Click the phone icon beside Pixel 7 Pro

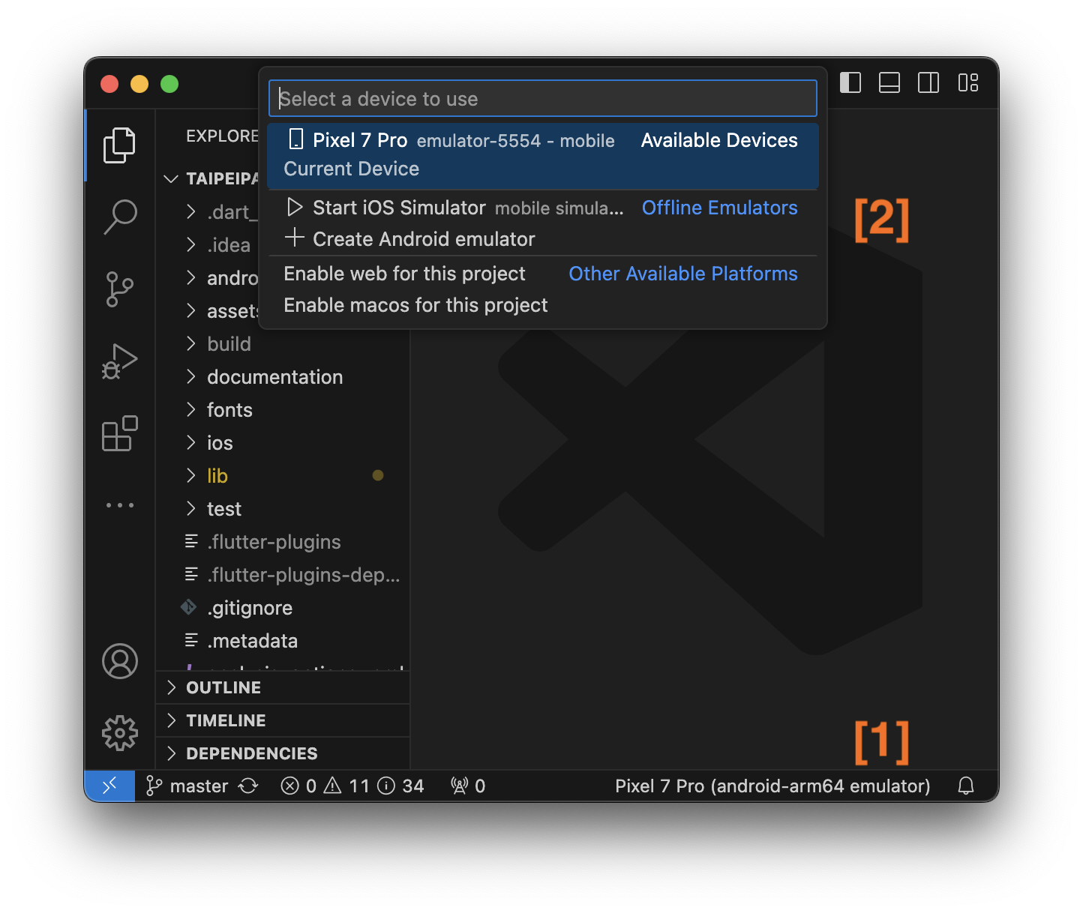pos(295,139)
